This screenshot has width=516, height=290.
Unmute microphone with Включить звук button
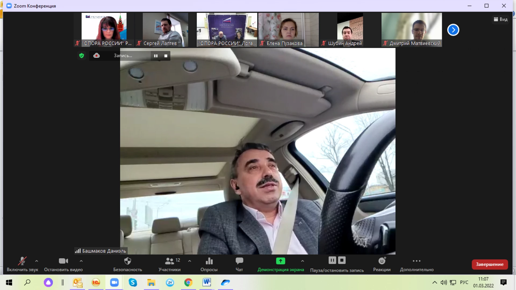(22, 264)
